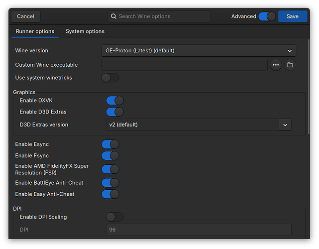Click the Wine version label
Viewport: 319px width, 249px height.
tap(31, 51)
